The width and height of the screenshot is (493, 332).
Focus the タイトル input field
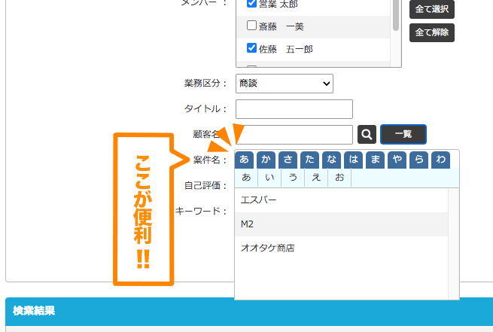click(294, 109)
